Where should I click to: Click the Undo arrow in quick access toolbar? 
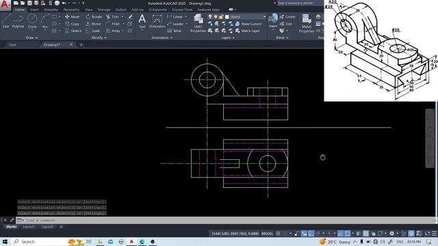pos(64,3)
